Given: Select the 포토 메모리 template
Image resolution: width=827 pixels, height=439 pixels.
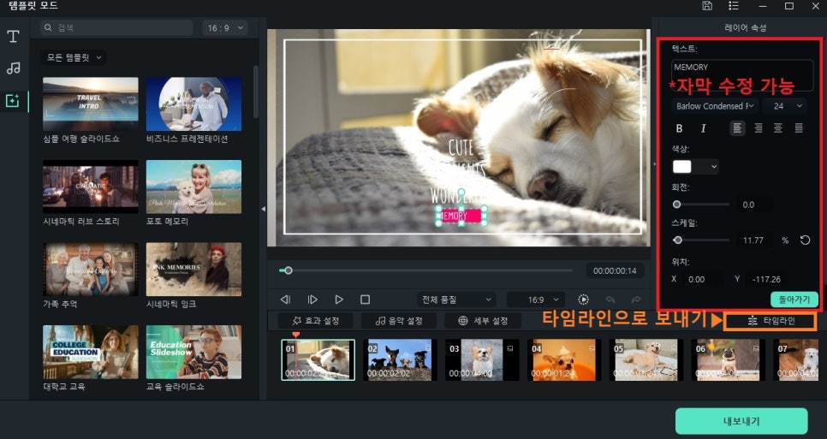Looking at the screenshot, I should pyautogui.click(x=193, y=187).
